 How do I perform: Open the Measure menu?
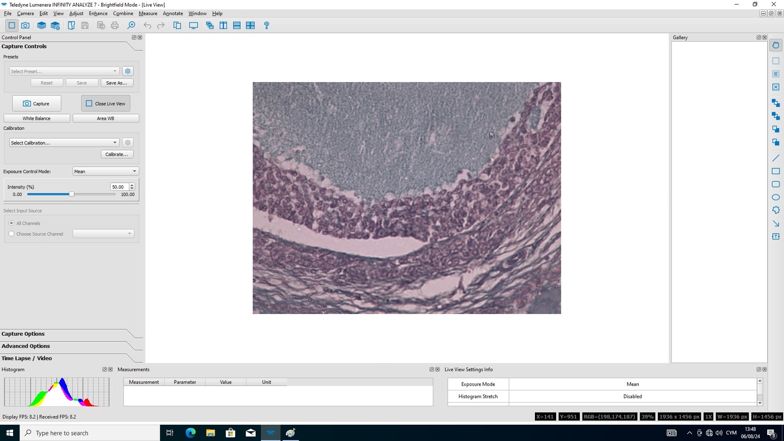(x=148, y=14)
